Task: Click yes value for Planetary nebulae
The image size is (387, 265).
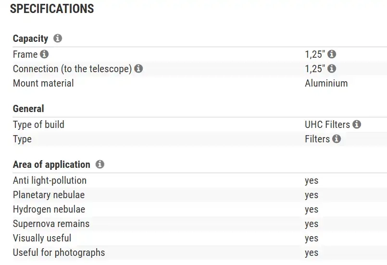Action: (x=312, y=195)
